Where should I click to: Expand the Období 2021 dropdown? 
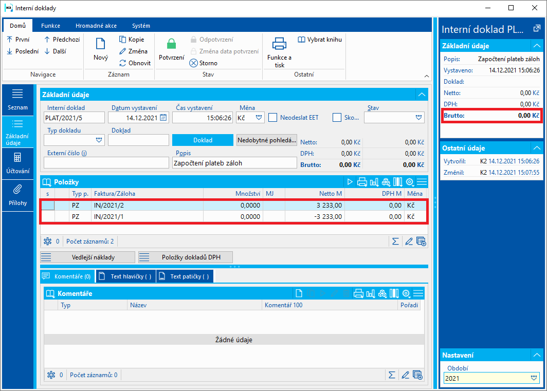click(534, 378)
